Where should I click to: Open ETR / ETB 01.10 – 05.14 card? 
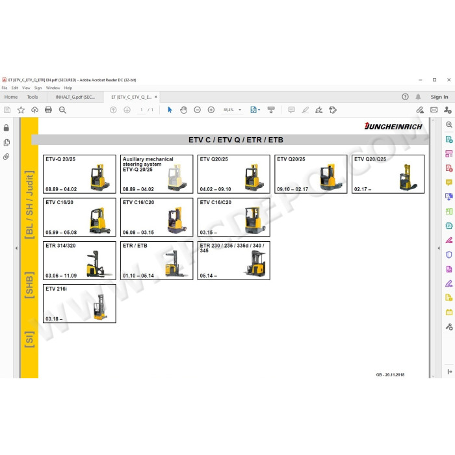click(157, 261)
